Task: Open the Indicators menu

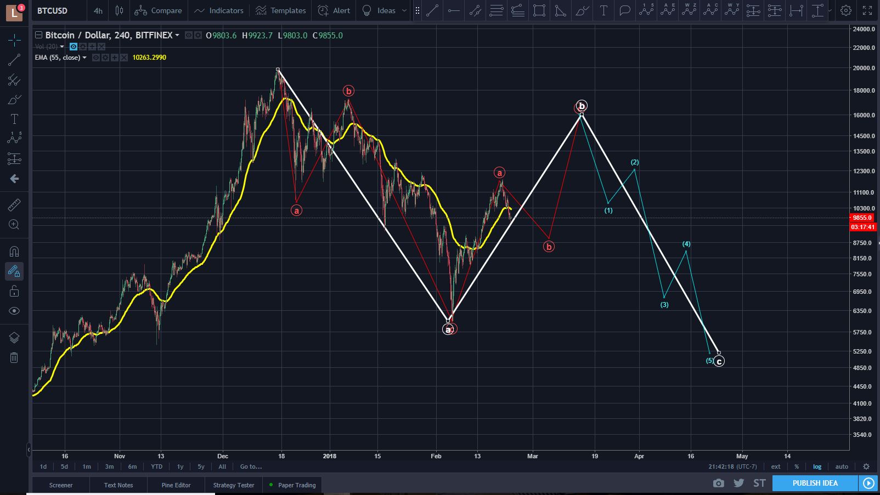Action: [x=219, y=10]
